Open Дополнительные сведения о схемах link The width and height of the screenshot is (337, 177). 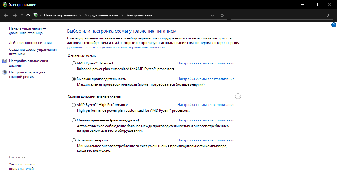pos(116,47)
